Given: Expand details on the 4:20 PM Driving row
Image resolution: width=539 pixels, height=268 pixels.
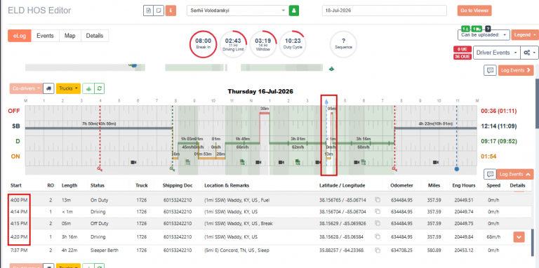Looking at the screenshot, I should click(x=519, y=236).
